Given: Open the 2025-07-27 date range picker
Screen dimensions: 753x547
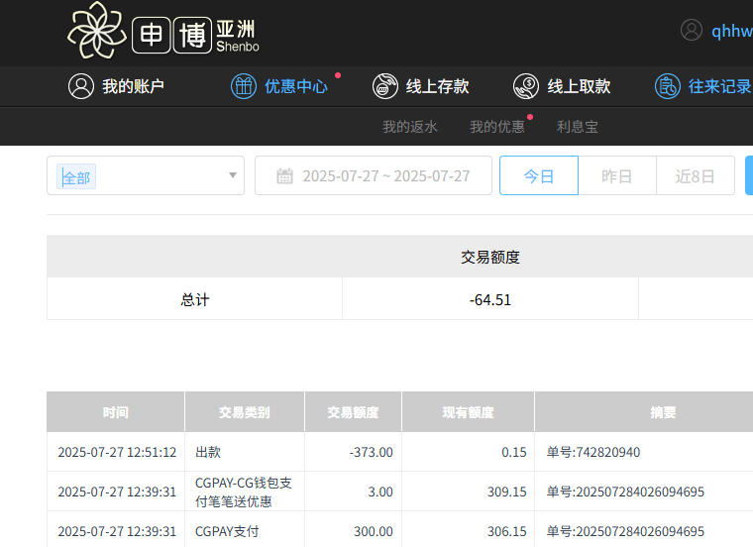Looking at the screenshot, I should (385, 176).
